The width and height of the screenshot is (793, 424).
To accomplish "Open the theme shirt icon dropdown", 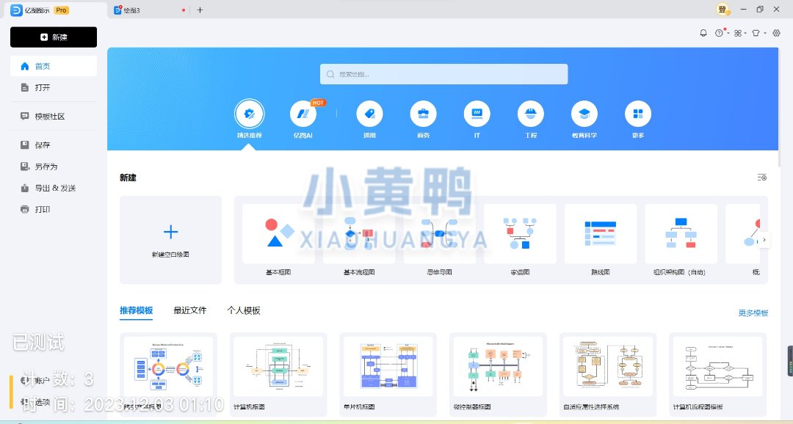I will click(758, 33).
